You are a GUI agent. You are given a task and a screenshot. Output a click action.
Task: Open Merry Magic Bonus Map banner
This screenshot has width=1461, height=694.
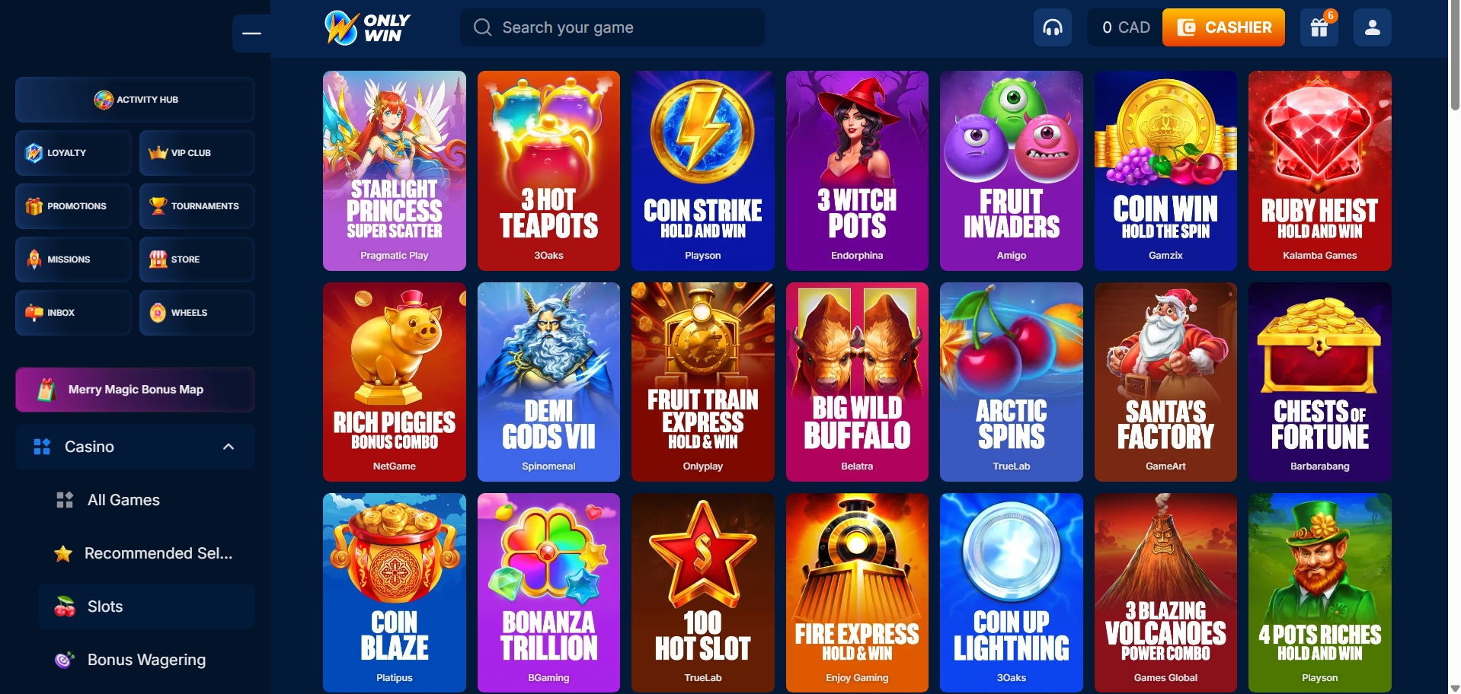click(x=135, y=390)
